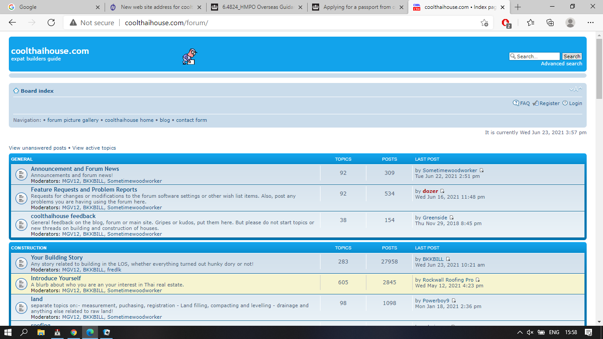Screen dimensions: 603x339
Task: Open the Opera-style extension icon with badge 2
Action: 506,23
